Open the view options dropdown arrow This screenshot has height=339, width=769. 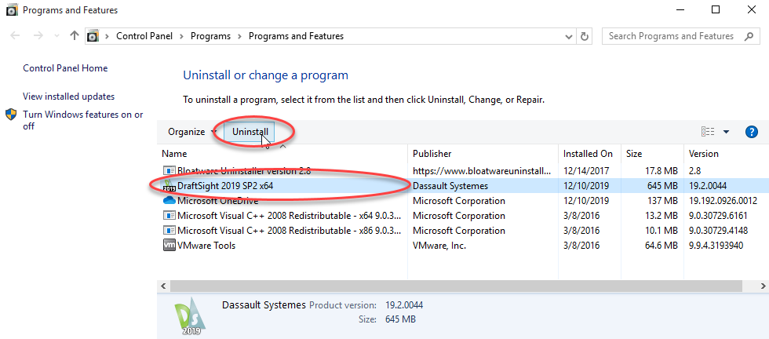[x=727, y=132]
